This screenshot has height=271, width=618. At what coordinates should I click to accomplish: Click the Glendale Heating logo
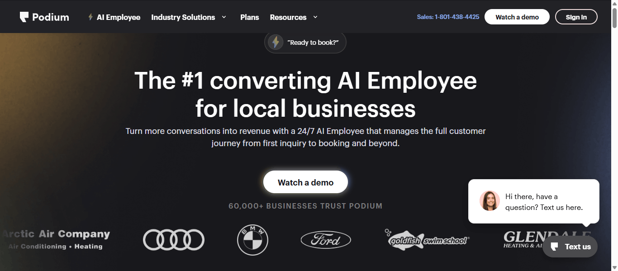[547, 239]
